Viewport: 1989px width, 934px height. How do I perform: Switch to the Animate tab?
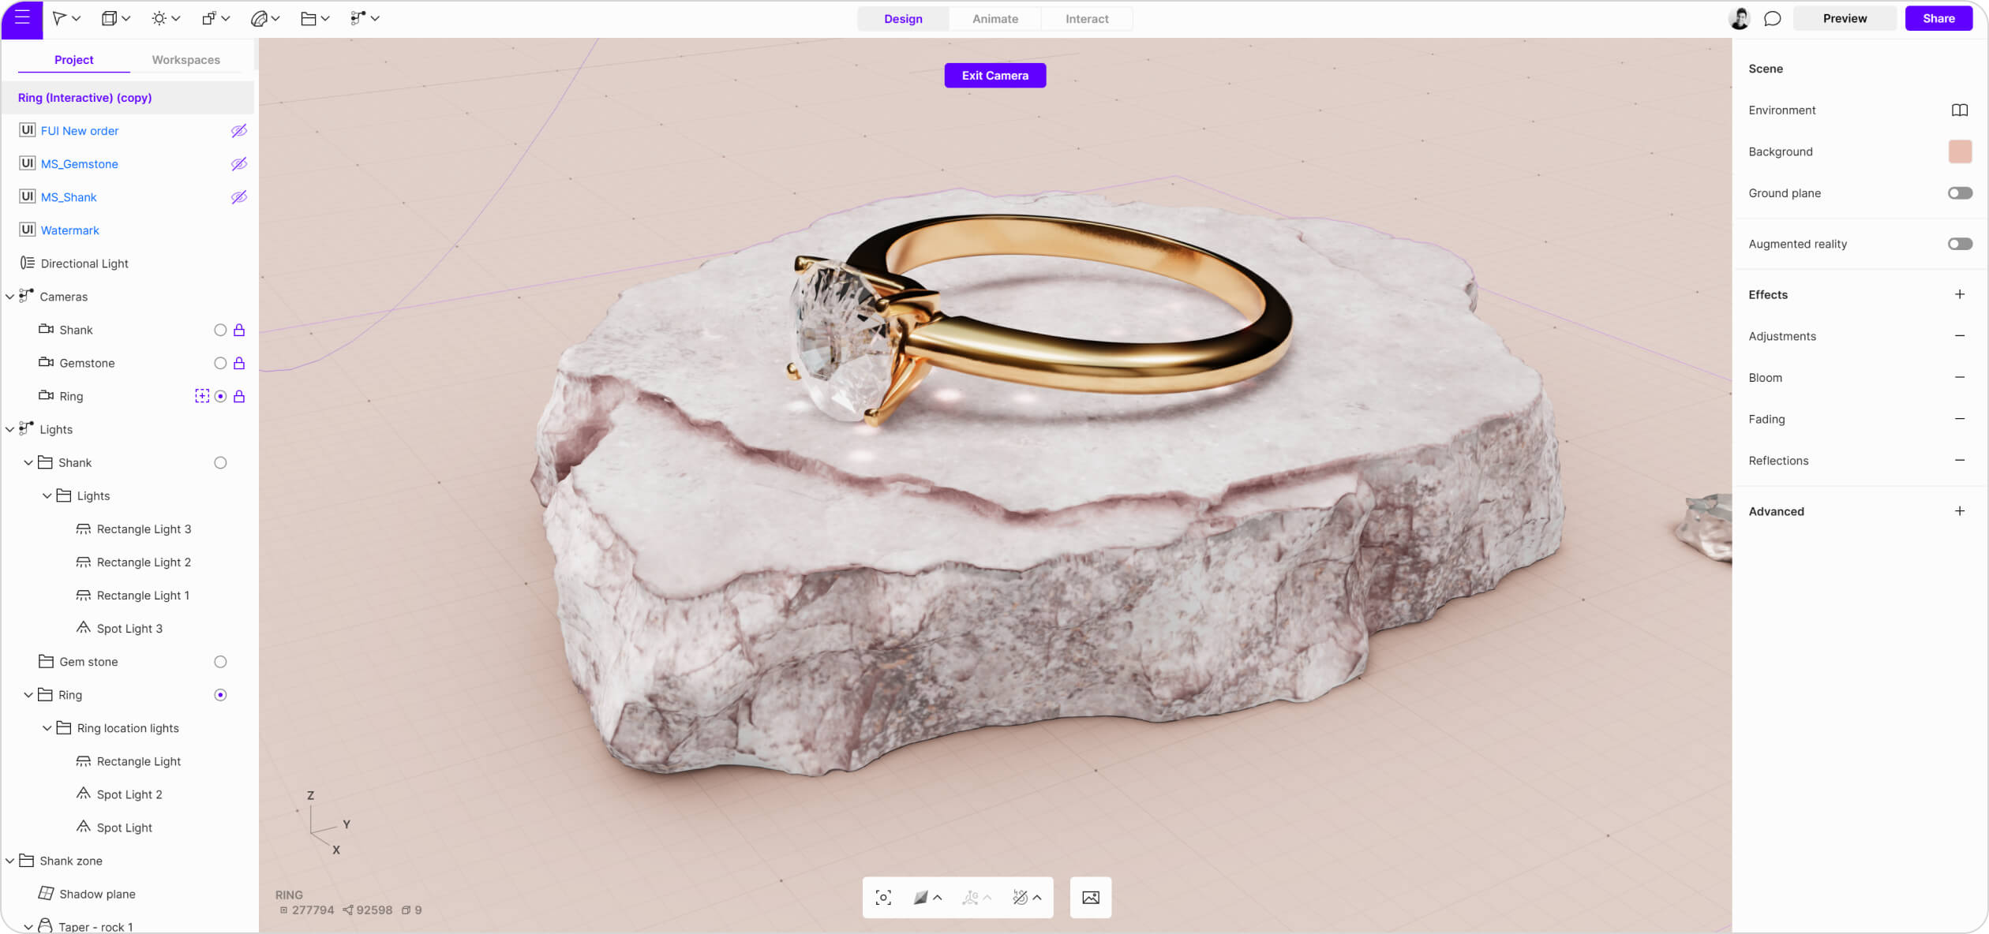(994, 19)
